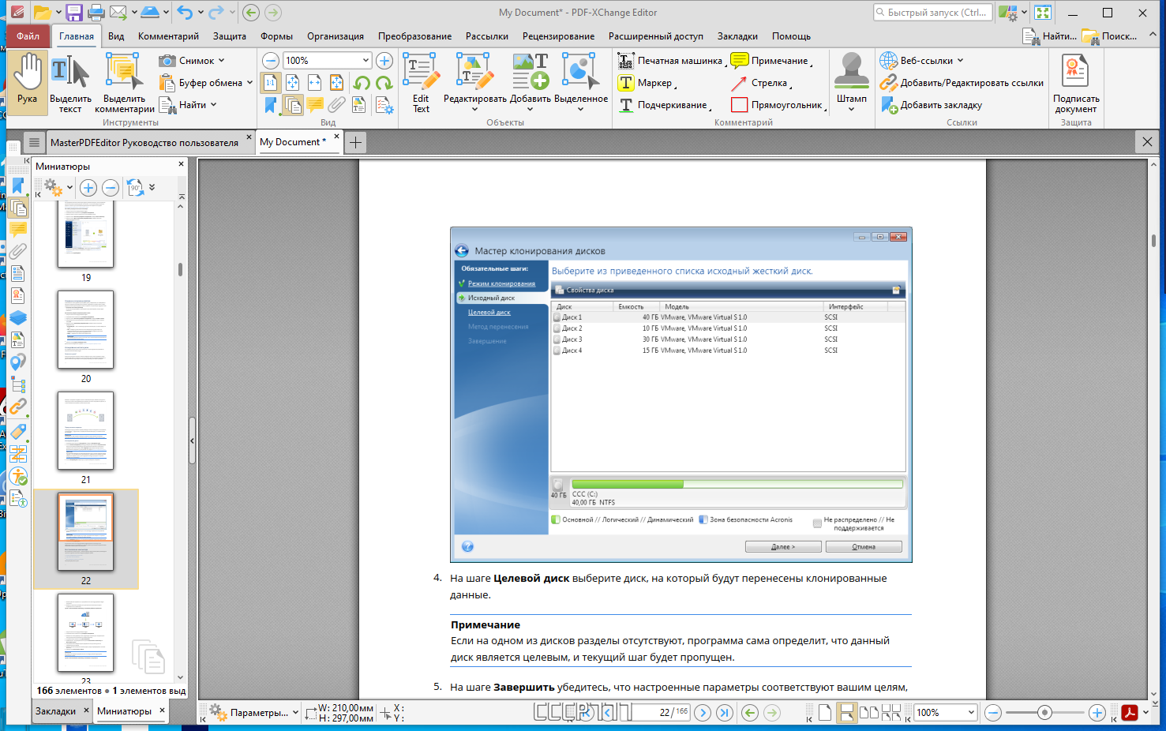1166x731 pixels.
Task: Choose the Подчеркивание underline tool
Action: point(664,105)
